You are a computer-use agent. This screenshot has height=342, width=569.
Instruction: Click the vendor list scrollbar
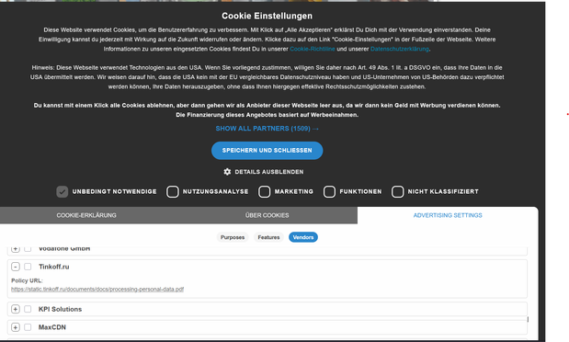coord(528,319)
